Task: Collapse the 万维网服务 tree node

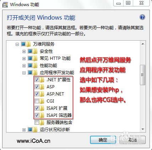Action: pyautogui.click(x=17, y=44)
